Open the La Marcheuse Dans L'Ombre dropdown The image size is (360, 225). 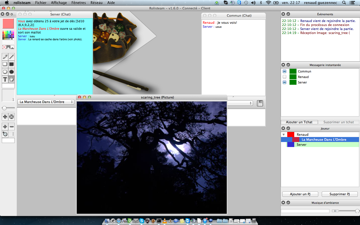coord(46,102)
